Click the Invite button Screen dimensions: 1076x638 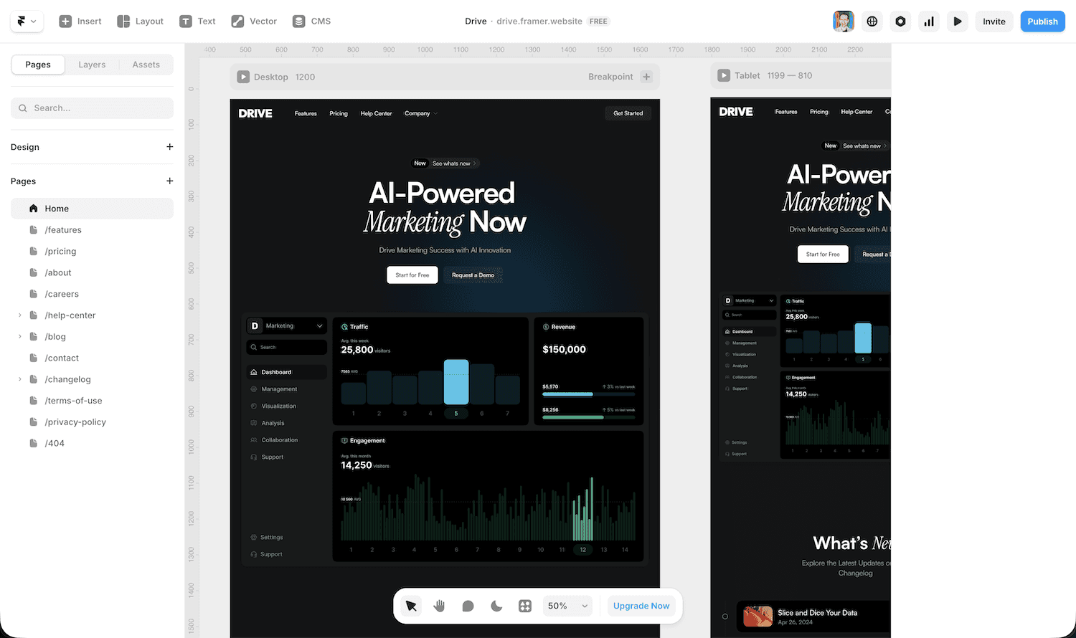[x=994, y=22]
